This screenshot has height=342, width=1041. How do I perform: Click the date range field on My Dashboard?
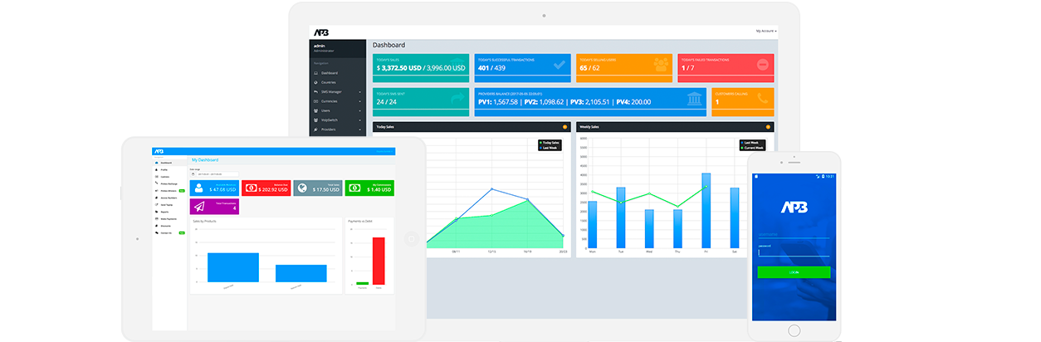coord(213,173)
